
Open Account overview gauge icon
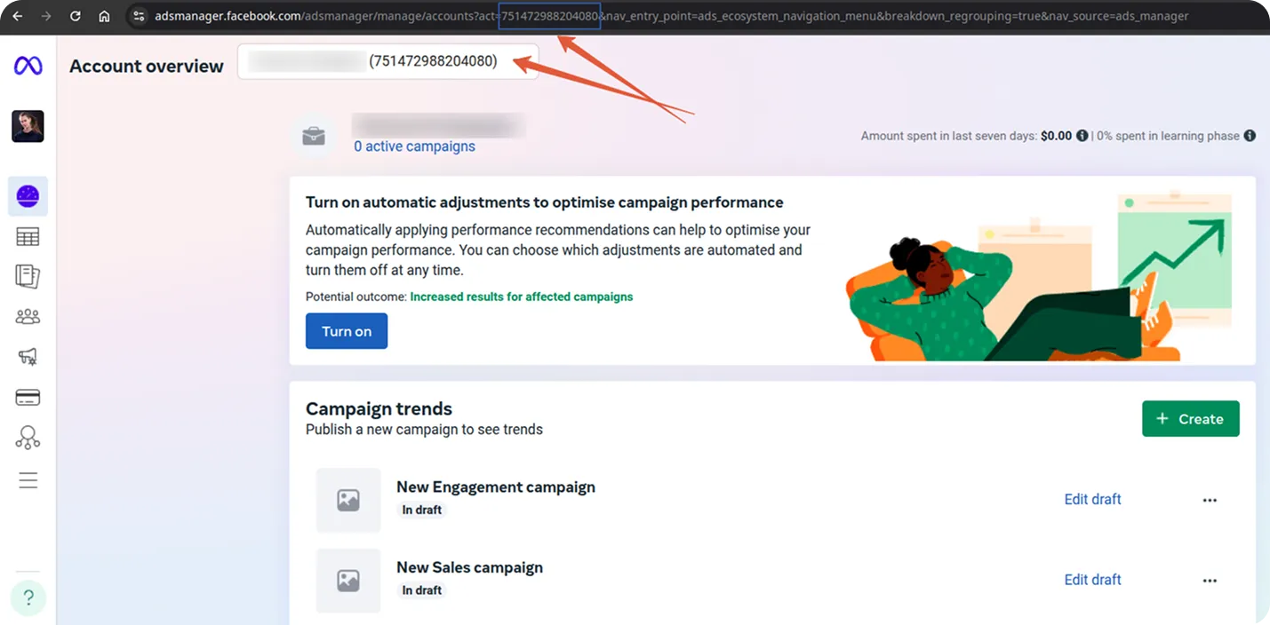tap(28, 196)
